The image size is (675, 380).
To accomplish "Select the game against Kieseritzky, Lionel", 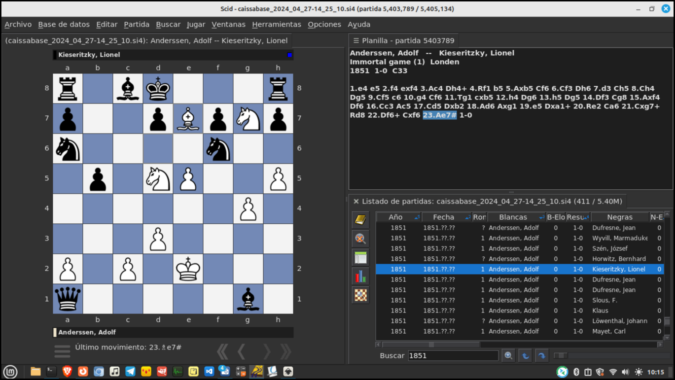I will [x=520, y=269].
